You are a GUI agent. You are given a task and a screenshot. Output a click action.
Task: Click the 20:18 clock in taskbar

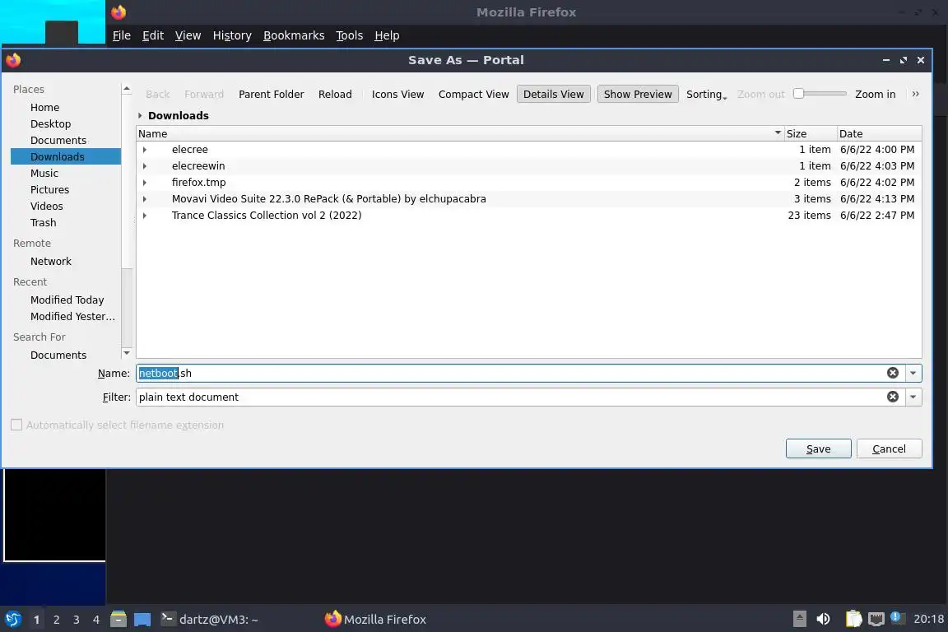pos(928,619)
